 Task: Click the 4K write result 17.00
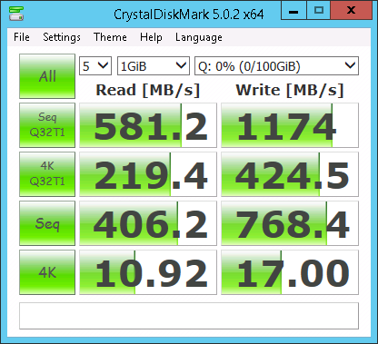pyautogui.click(x=290, y=272)
